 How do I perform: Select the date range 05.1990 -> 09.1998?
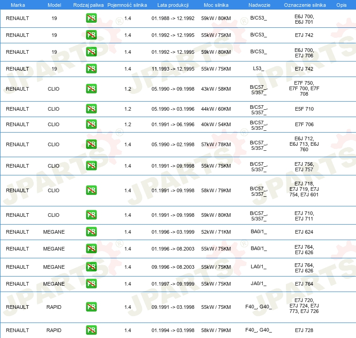(x=173, y=89)
